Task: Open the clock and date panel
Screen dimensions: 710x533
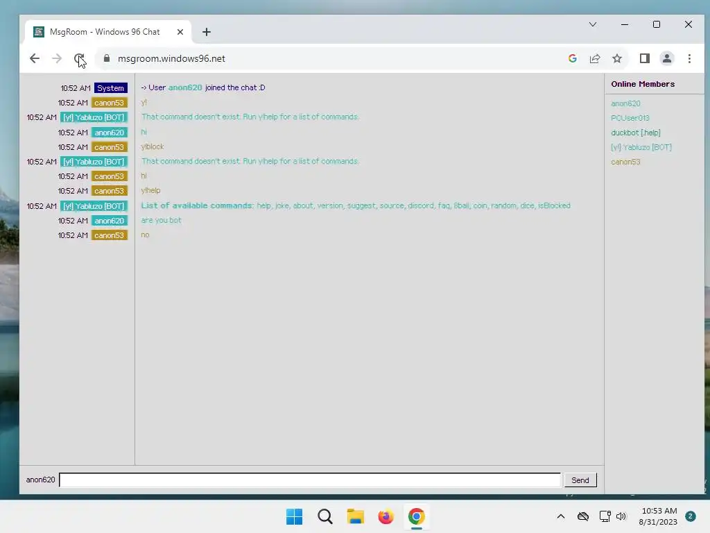Action: click(x=658, y=516)
